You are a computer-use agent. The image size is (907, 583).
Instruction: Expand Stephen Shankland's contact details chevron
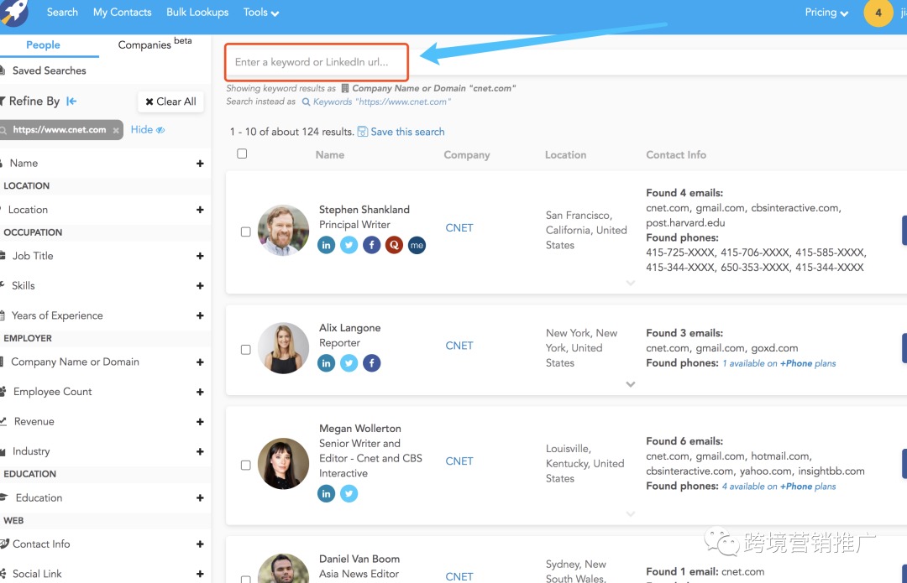[x=631, y=284]
